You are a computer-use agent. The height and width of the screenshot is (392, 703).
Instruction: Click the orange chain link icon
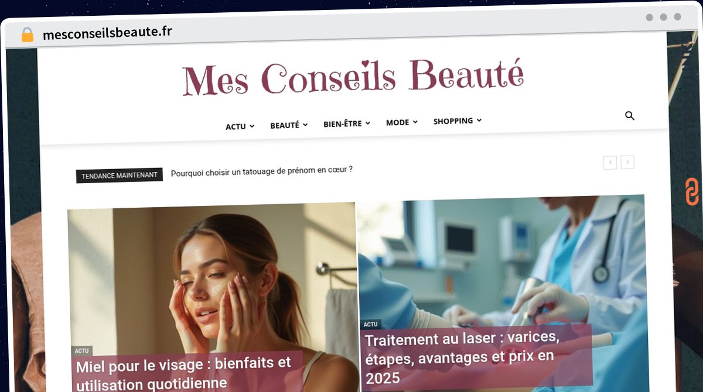tap(692, 192)
